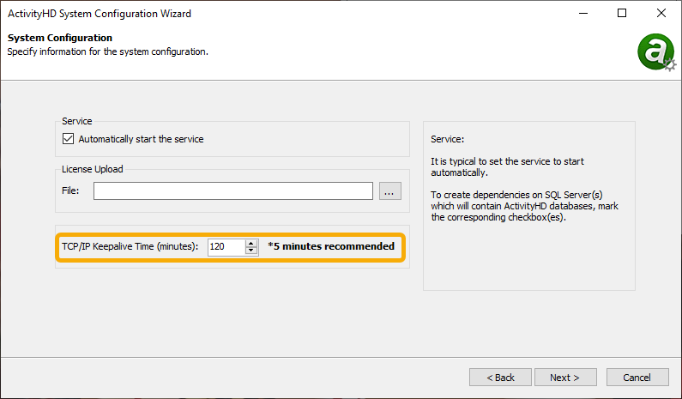Go to previous step with Back button

[500, 378]
